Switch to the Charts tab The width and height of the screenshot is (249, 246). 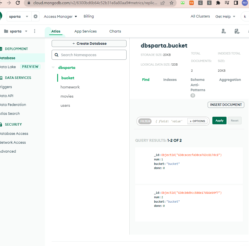(115, 31)
